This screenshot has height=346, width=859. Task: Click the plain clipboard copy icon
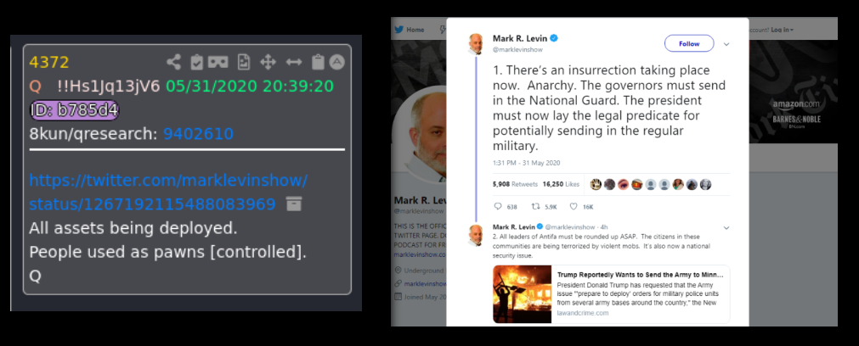319,62
